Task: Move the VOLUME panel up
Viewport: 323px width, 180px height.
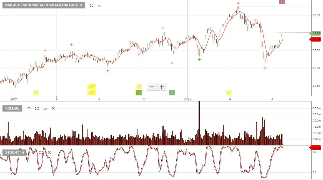Action: click(29, 108)
